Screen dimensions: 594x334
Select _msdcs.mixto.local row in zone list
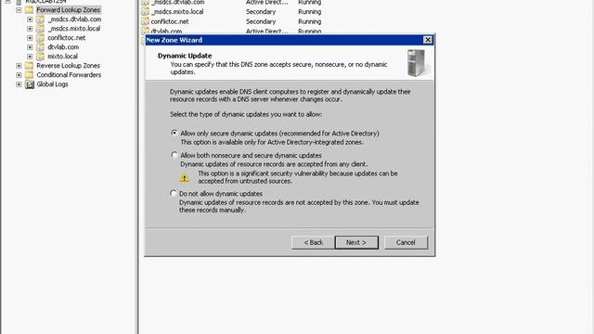231,12
